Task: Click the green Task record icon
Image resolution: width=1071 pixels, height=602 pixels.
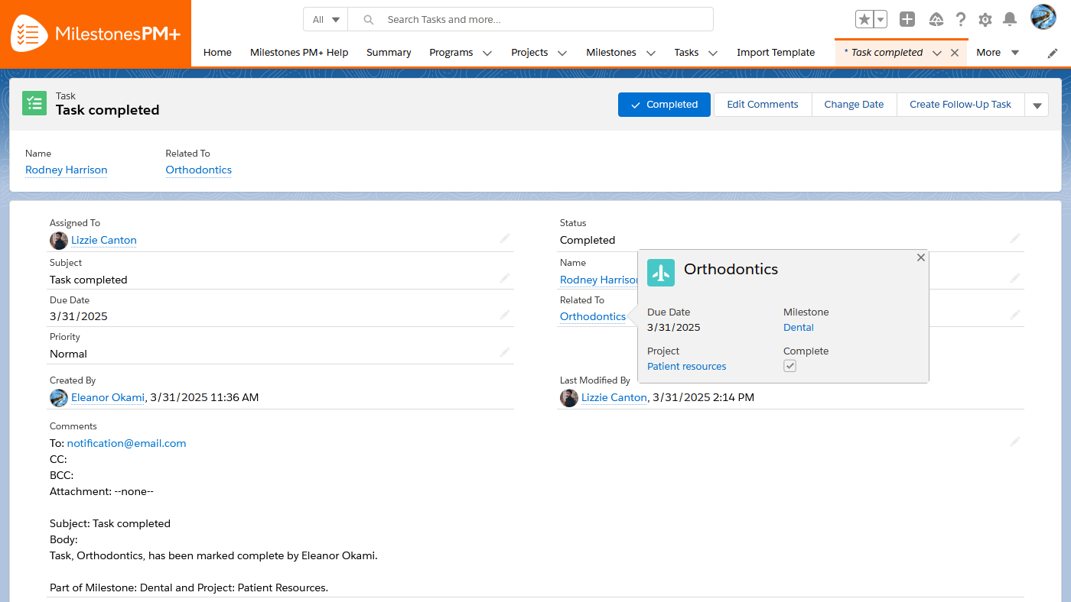Action: (x=34, y=103)
